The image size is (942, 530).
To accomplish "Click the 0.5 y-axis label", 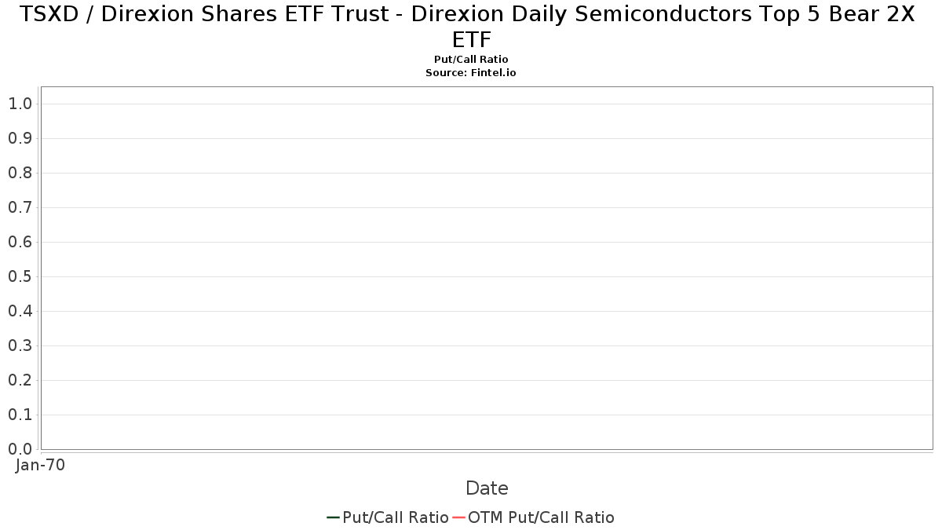I will click(x=20, y=276).
